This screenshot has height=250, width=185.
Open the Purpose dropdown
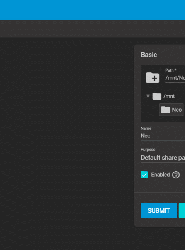click(163, 158)
